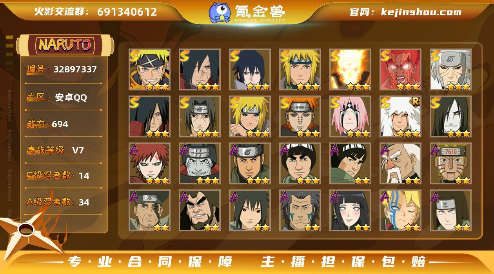Select the ninja portrait with 7610 headband
This screenshot has width=494, height=274.
point(450,164)
